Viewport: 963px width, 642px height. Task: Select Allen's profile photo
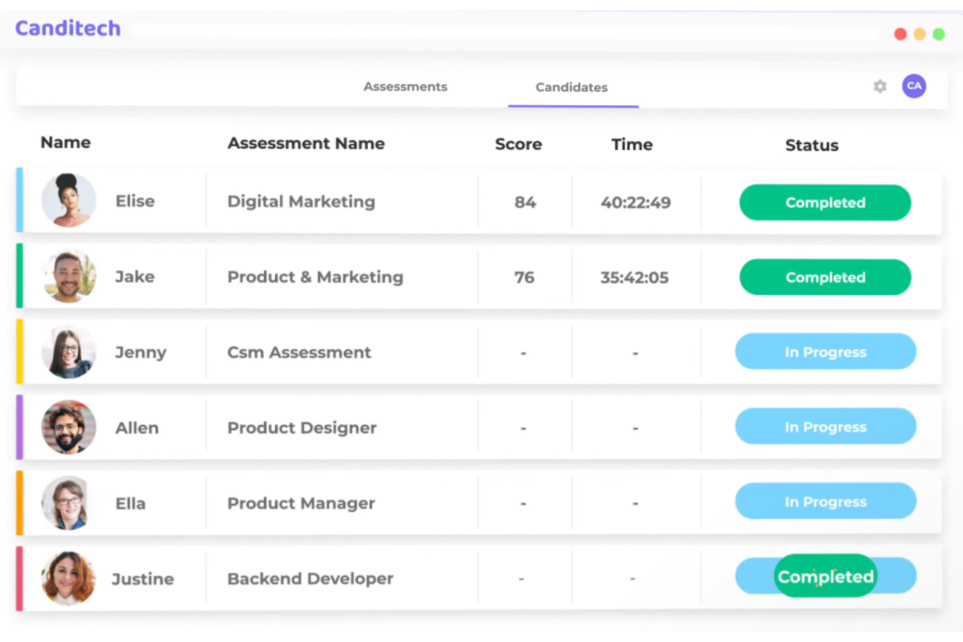pyautogui.click(x=68, y=427)
